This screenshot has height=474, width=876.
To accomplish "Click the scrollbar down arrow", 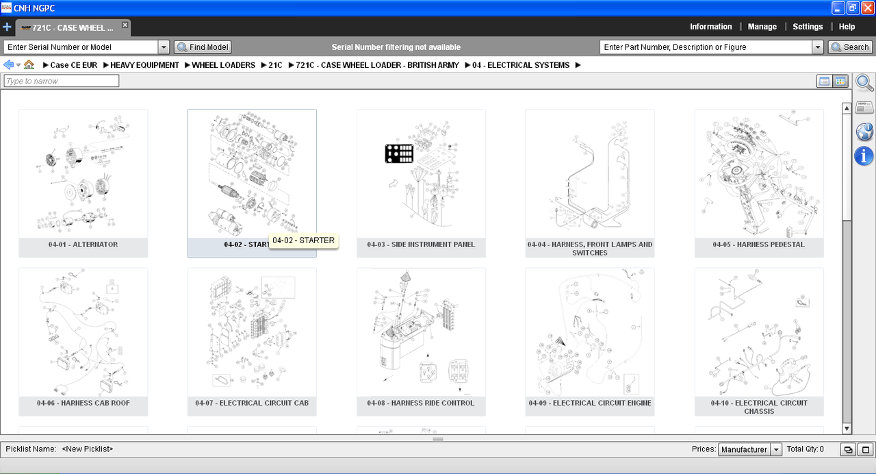I will point(847,429).
